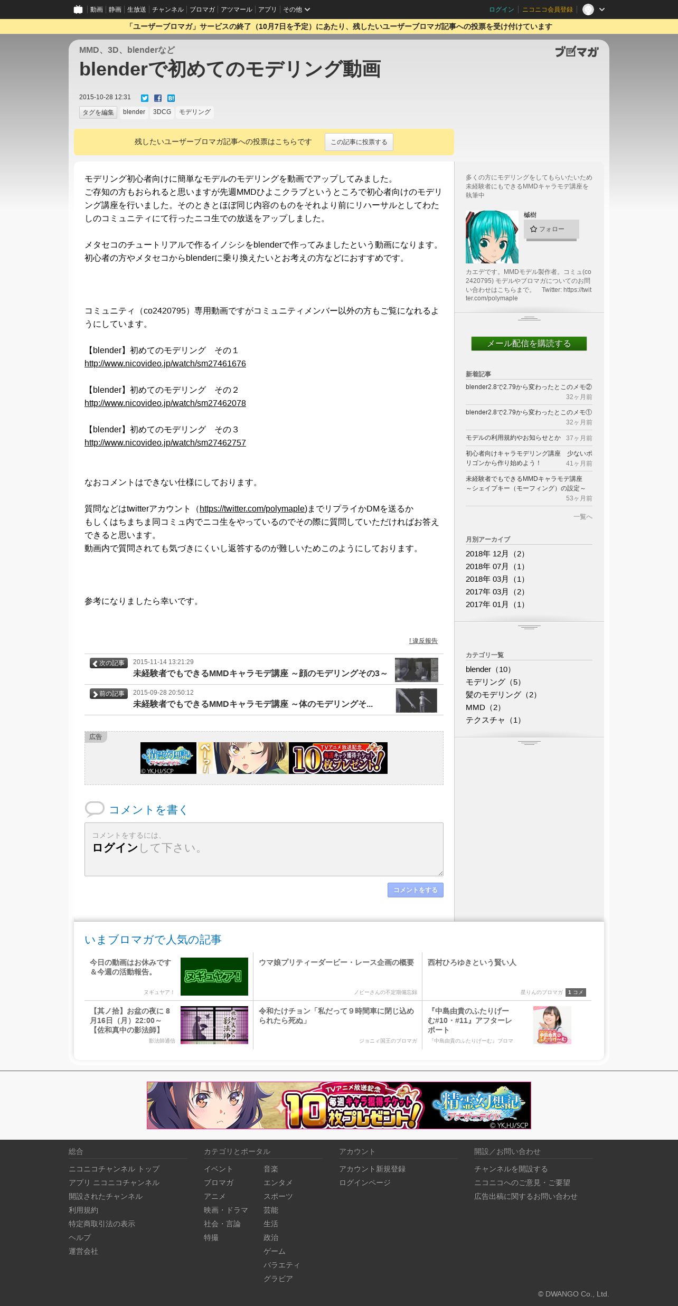Image resolution: width=678 pixels, height=1306 pixels.
Task: Click the 違反報告 link
Action: tap(423, 641)
